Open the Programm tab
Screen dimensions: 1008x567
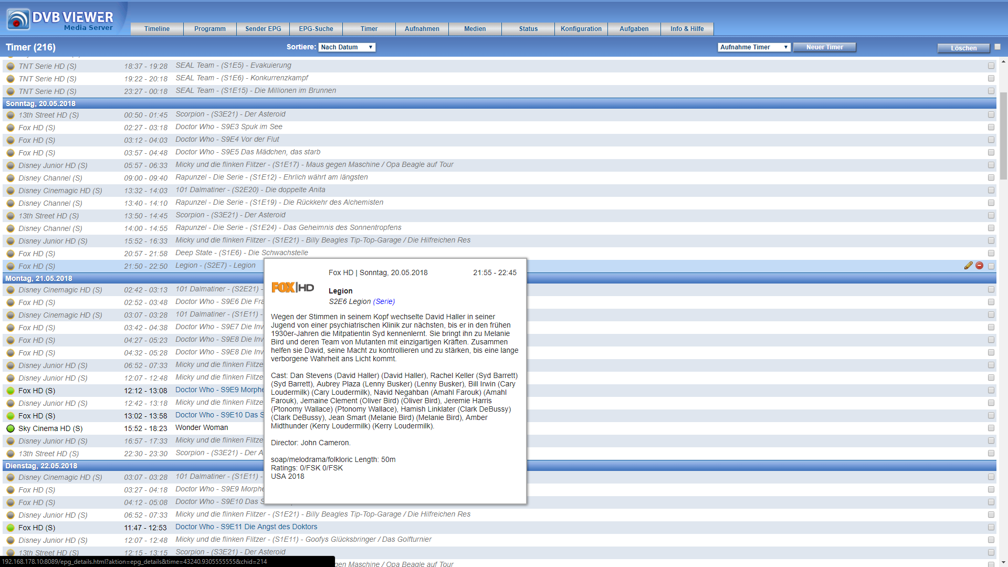(210, 29)
